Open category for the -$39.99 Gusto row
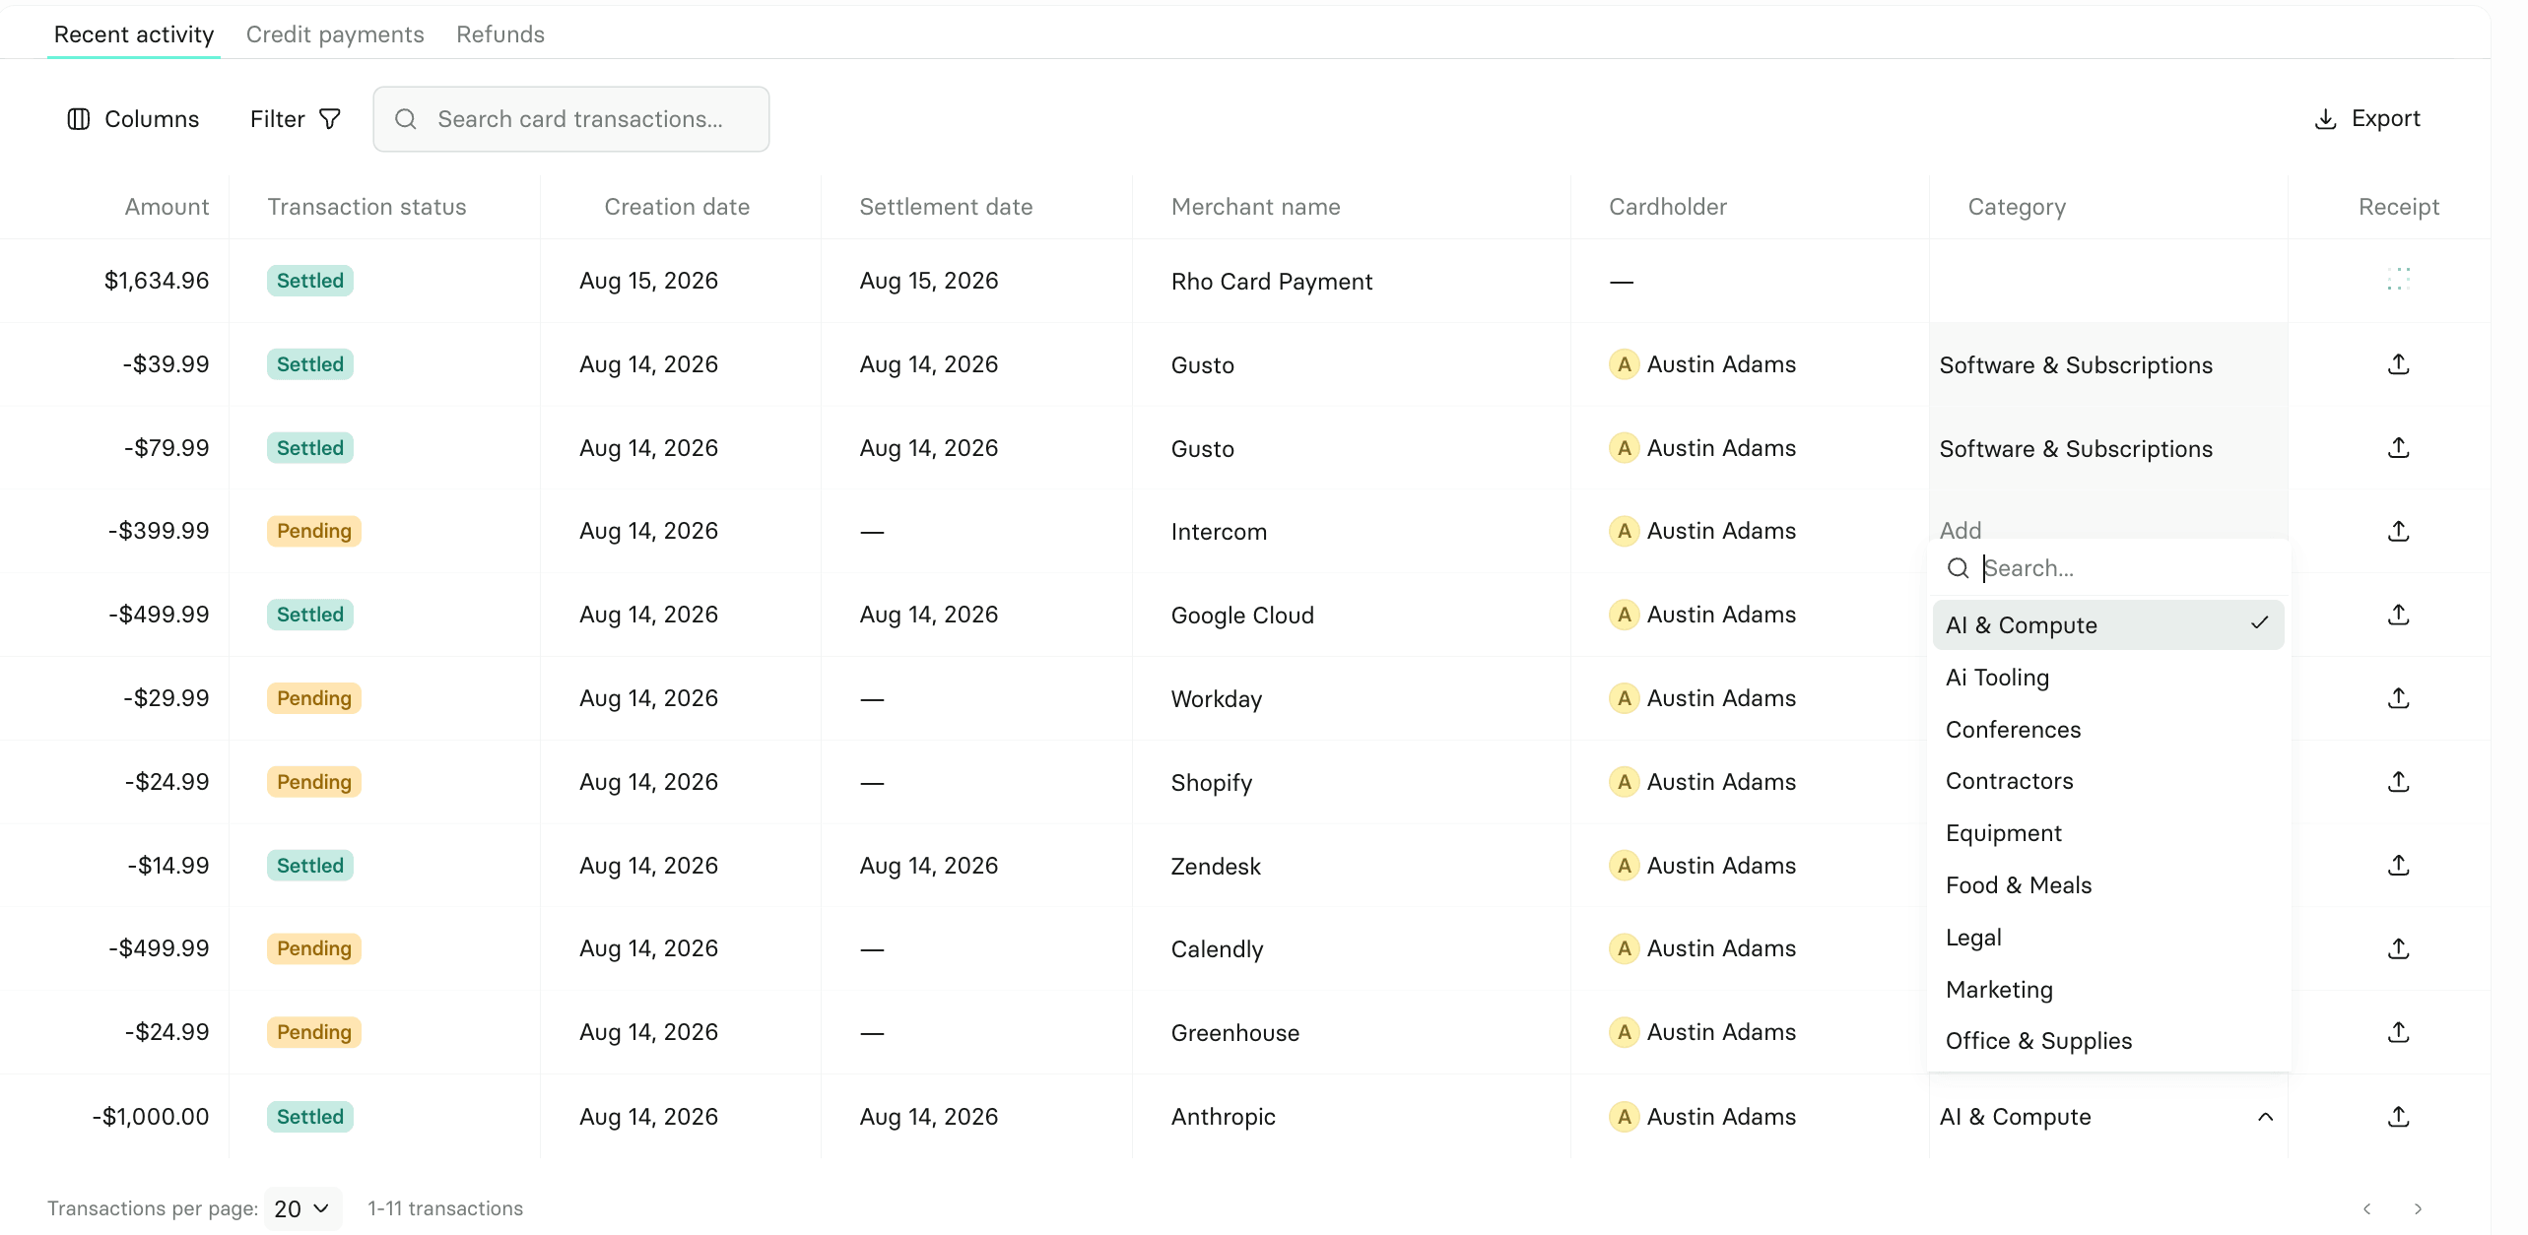Screen dimensions: 2528x1235 [x=2108, y=365]
